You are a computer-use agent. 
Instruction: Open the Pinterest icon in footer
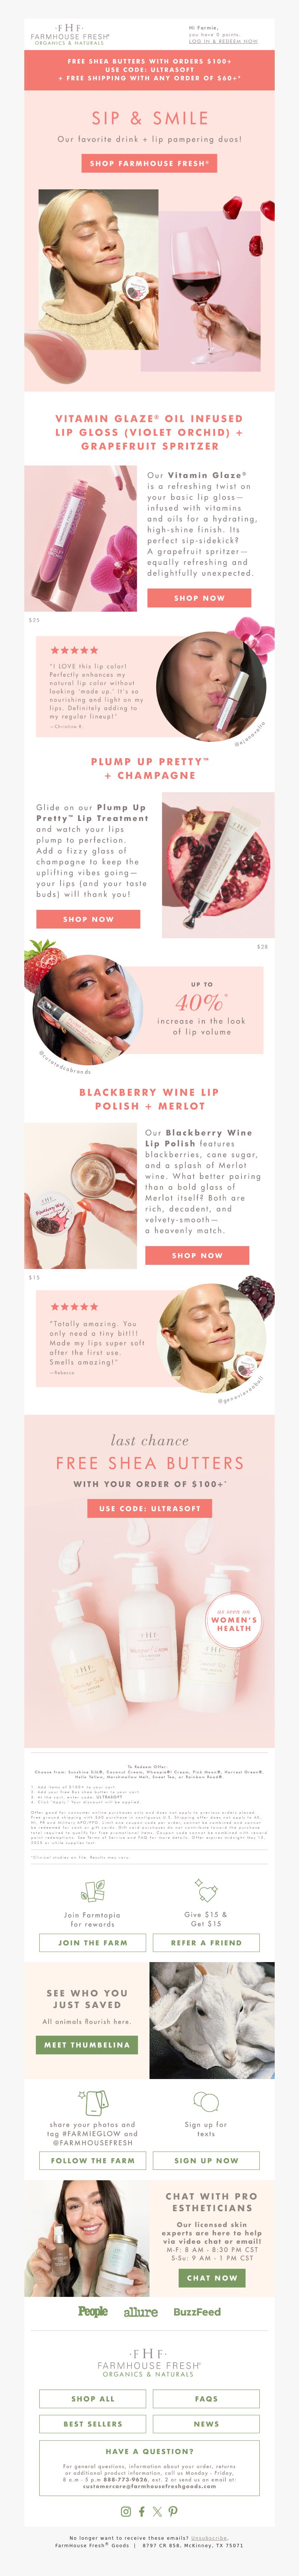click(x=173, y=2511)
